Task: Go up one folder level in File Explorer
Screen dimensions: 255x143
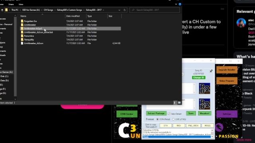Action: click(2, 10)
